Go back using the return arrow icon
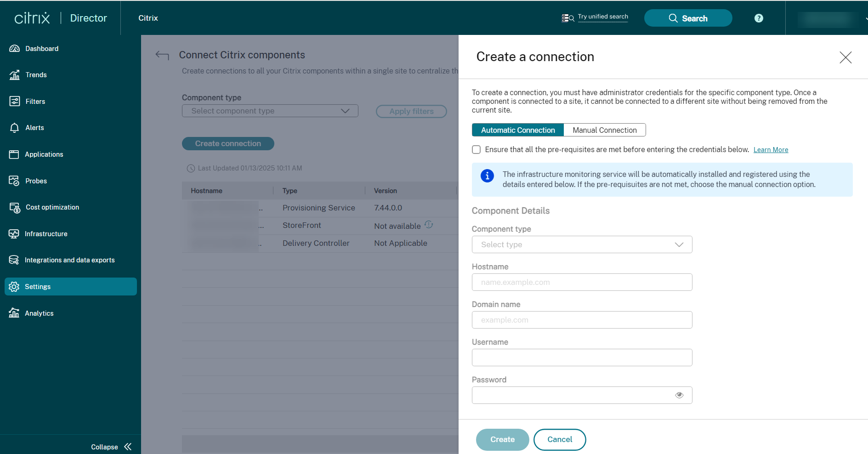Image resolution: width=868 pixels, height=454 pixels. (162, 56)
